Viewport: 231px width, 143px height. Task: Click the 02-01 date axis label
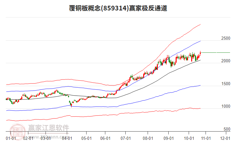coord(28,139)
